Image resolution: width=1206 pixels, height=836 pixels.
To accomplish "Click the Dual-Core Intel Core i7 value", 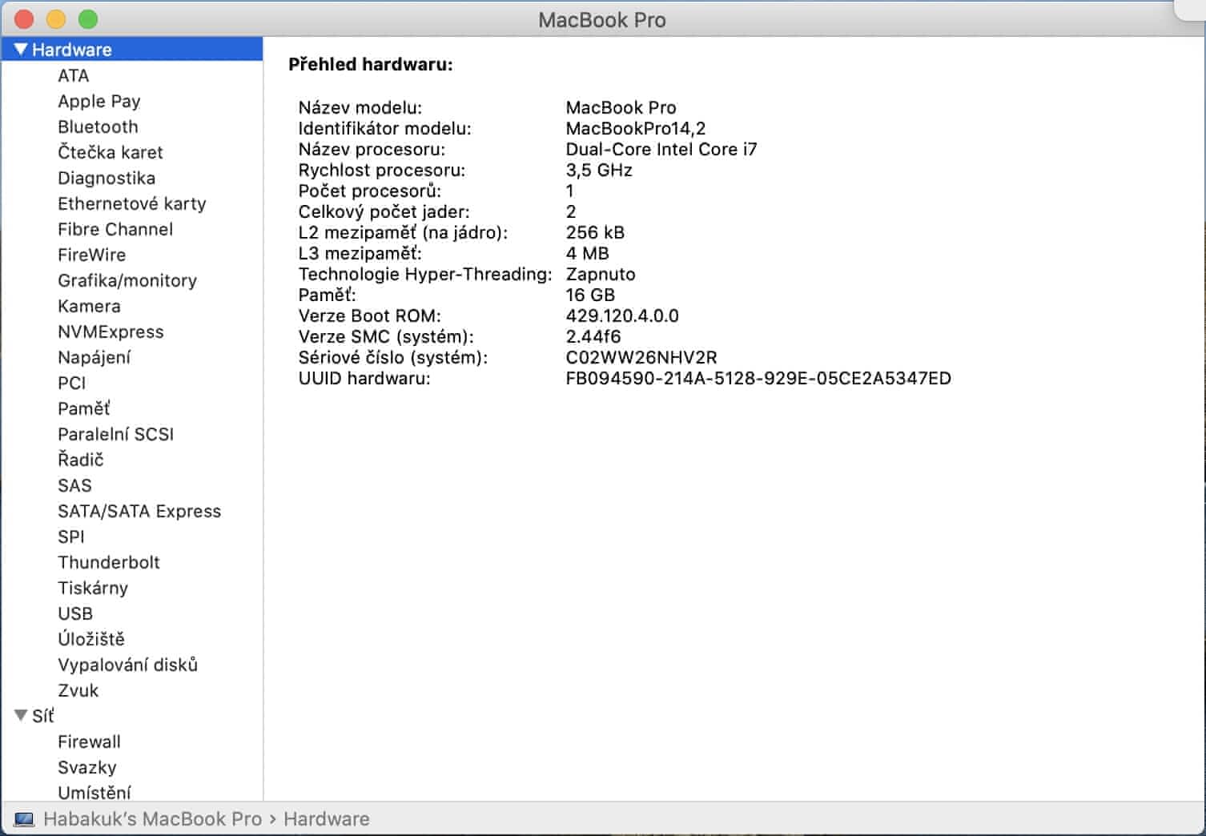I will pyautogui.click(x=661, y=149).
